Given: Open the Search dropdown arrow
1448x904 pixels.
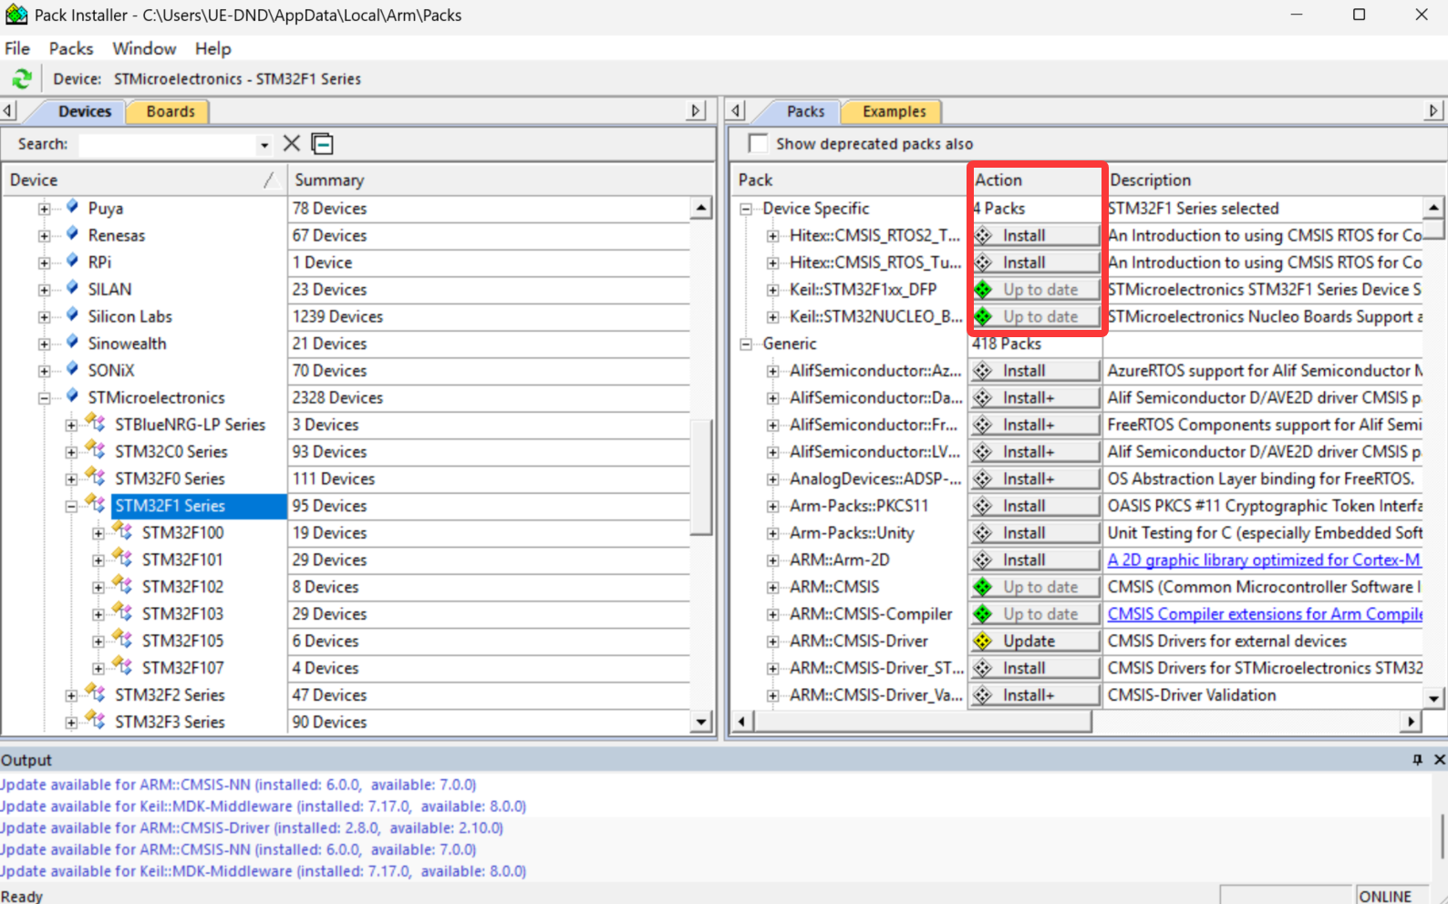Looking at the screenshot, I should 264,145.
